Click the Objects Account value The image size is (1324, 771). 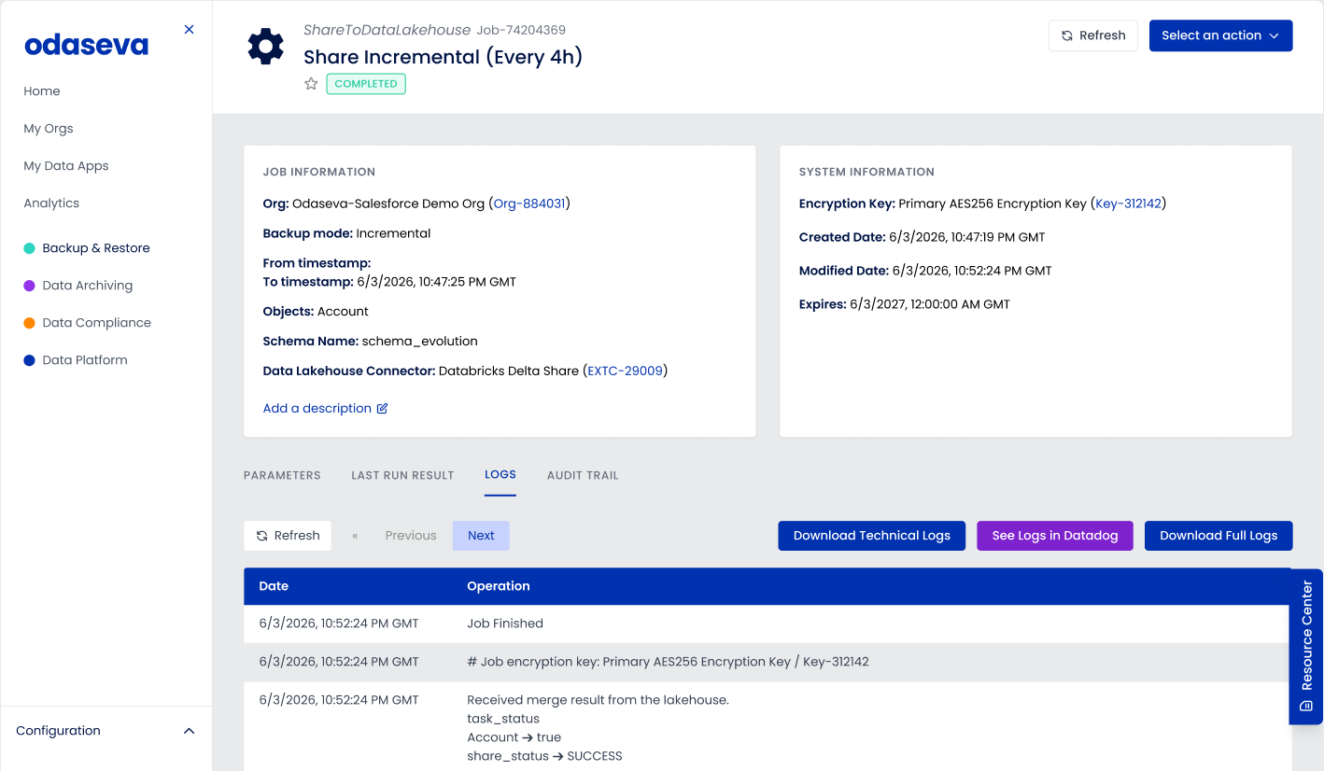coord(343,312)
